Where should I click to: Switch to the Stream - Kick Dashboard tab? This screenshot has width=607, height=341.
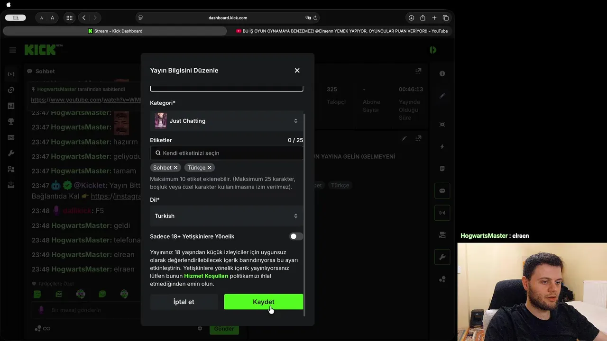tap(115, 31)
